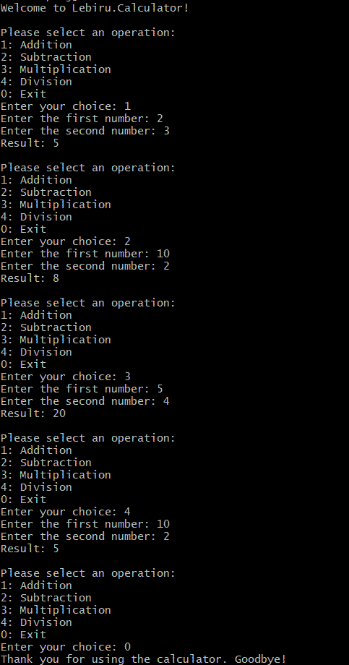Image resolution: width=349 pixels, height=665 pixels.
Task: Select the 'Result: 20' output line
Action: coord(33,413)
